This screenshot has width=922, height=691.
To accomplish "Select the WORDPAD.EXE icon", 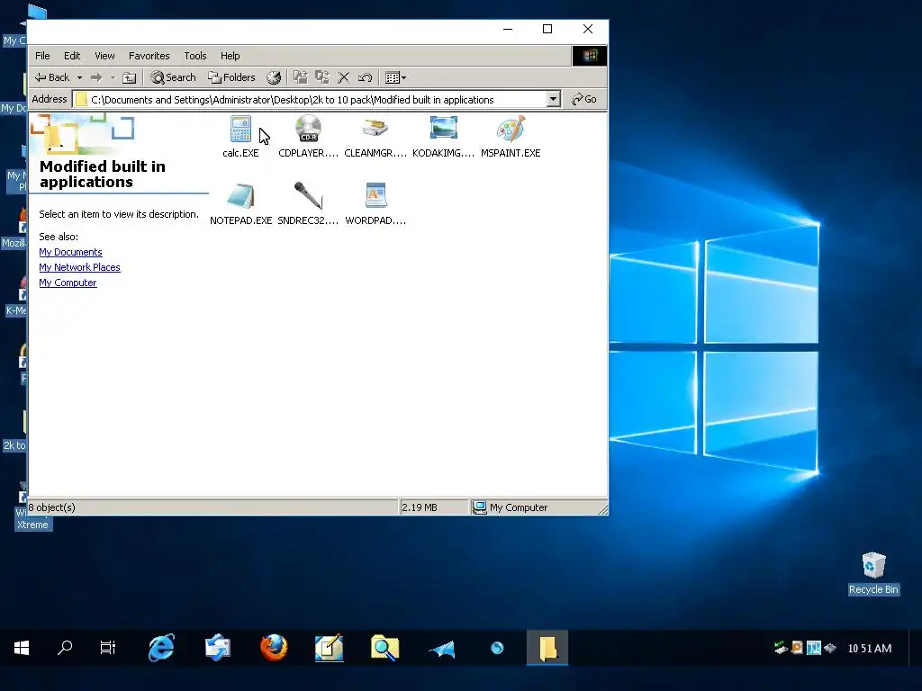I will point(375,196).
